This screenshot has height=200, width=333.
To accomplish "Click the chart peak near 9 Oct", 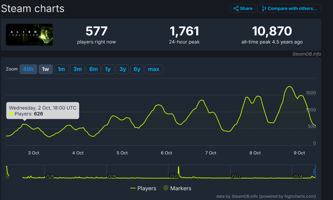I will coord(290,86).
